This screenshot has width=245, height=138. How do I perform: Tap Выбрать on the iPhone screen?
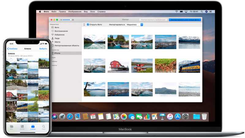43,49
